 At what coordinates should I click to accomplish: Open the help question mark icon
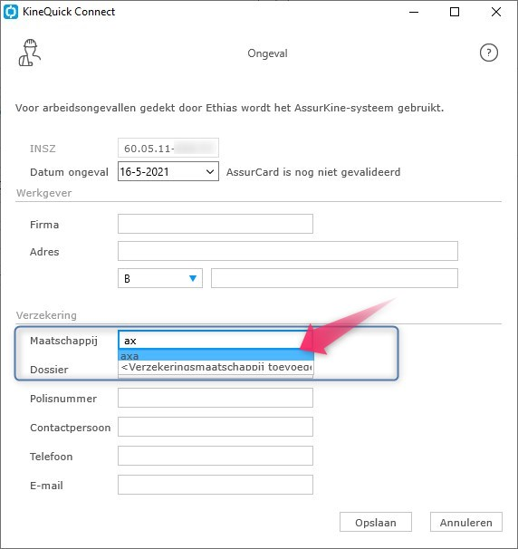489,53
